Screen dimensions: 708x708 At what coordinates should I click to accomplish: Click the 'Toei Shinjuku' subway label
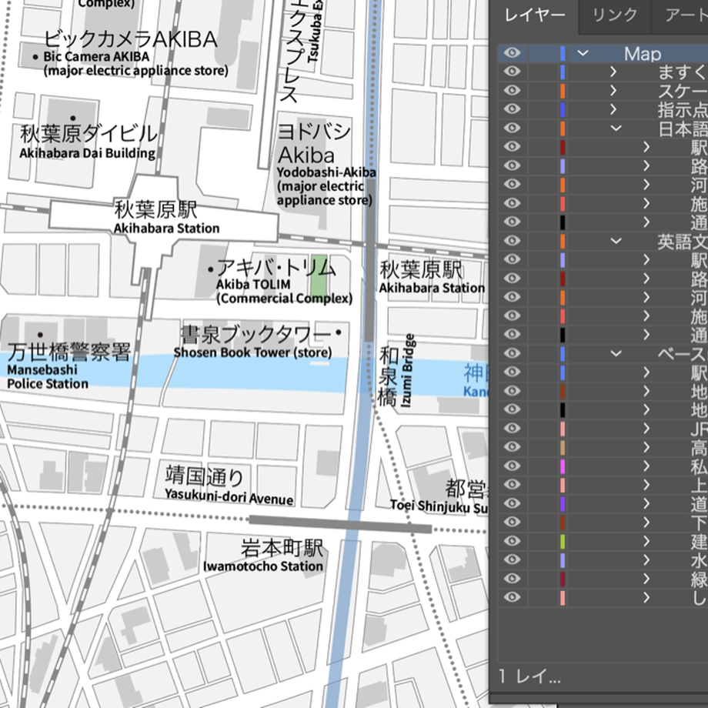[x=430, y=506]
